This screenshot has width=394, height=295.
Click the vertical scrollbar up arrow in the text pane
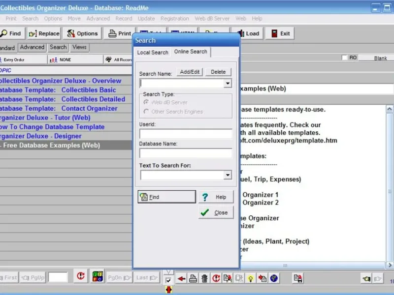[x=390, y=109]
